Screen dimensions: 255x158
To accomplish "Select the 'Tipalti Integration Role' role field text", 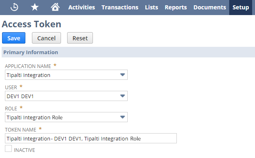I will [x=35, y=117].
